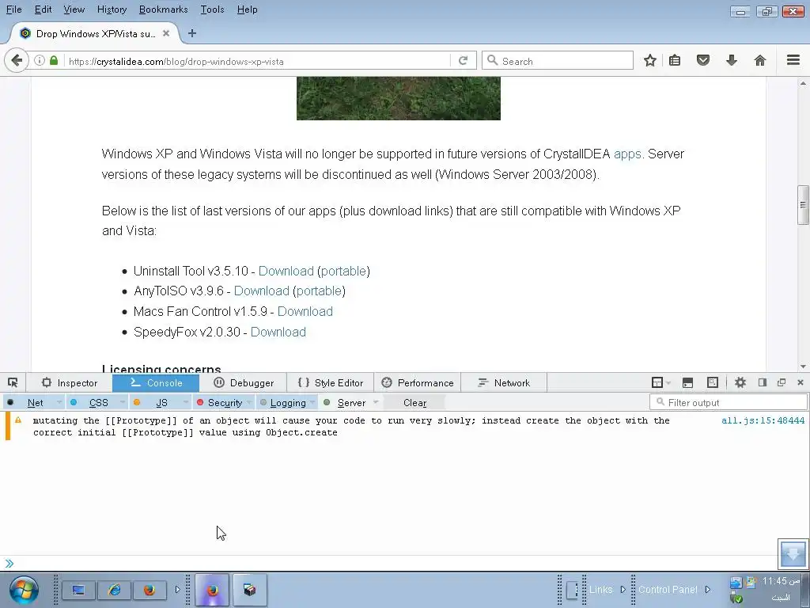The image size is (810, 608).
Task: Click the blue download arrow overlay button
Action: 793,553
